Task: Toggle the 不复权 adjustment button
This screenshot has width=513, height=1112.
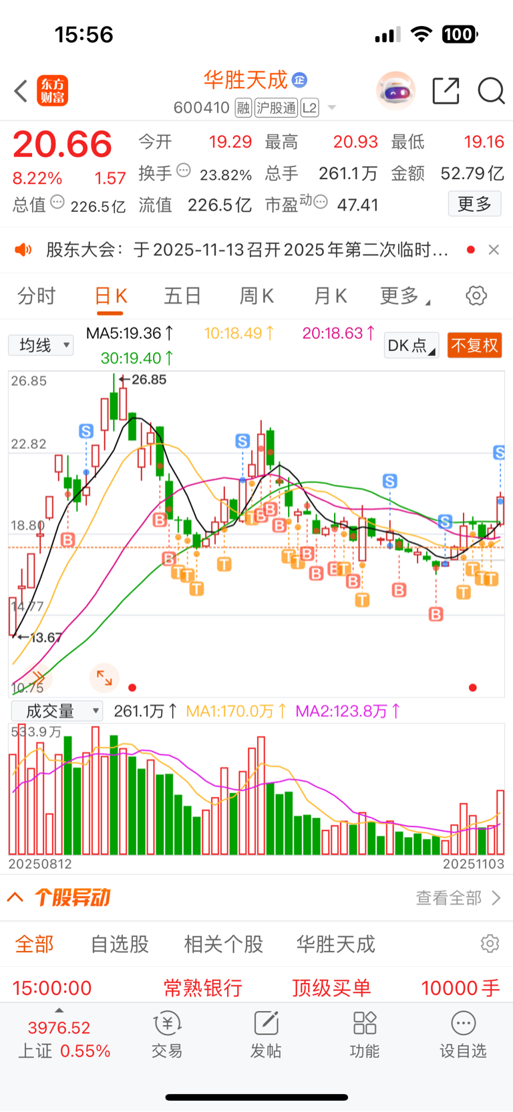Action: point(474,345)
